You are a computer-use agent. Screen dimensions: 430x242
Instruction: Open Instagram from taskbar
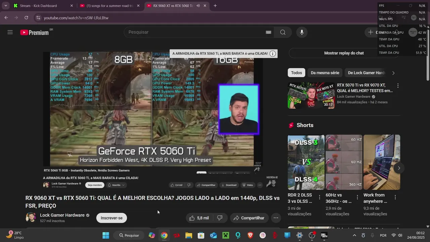click(263, 235)
